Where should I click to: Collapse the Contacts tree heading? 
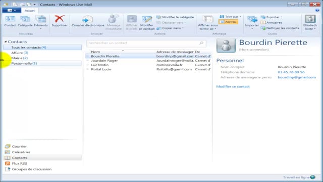coord(6,41)
